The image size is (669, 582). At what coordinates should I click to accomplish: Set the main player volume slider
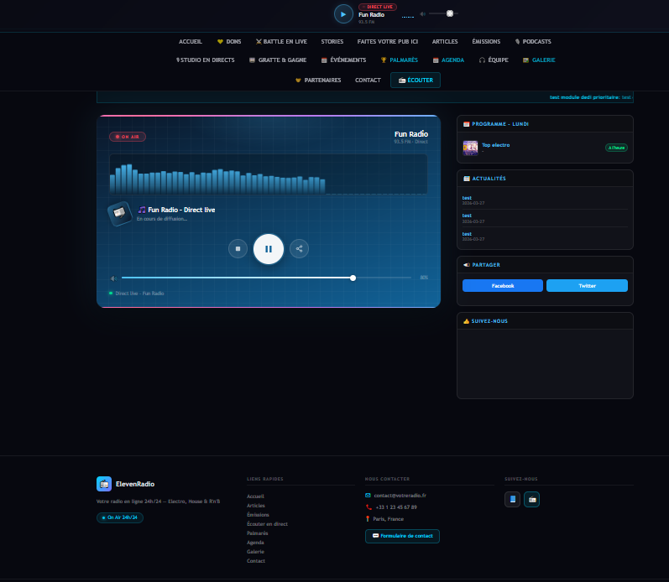pos(266,278)
